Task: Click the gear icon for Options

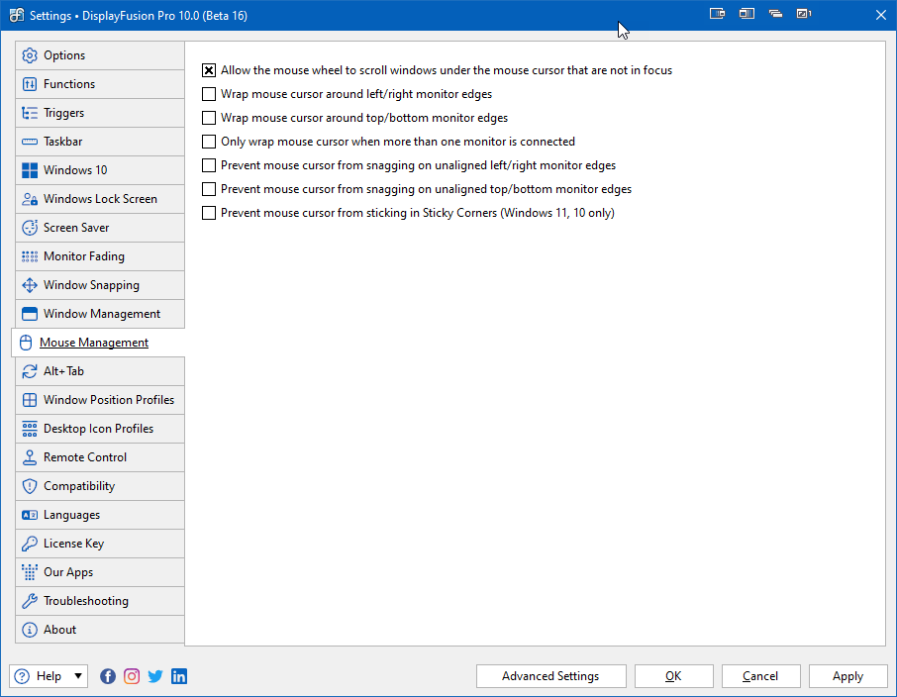Action: click(29, 55)
